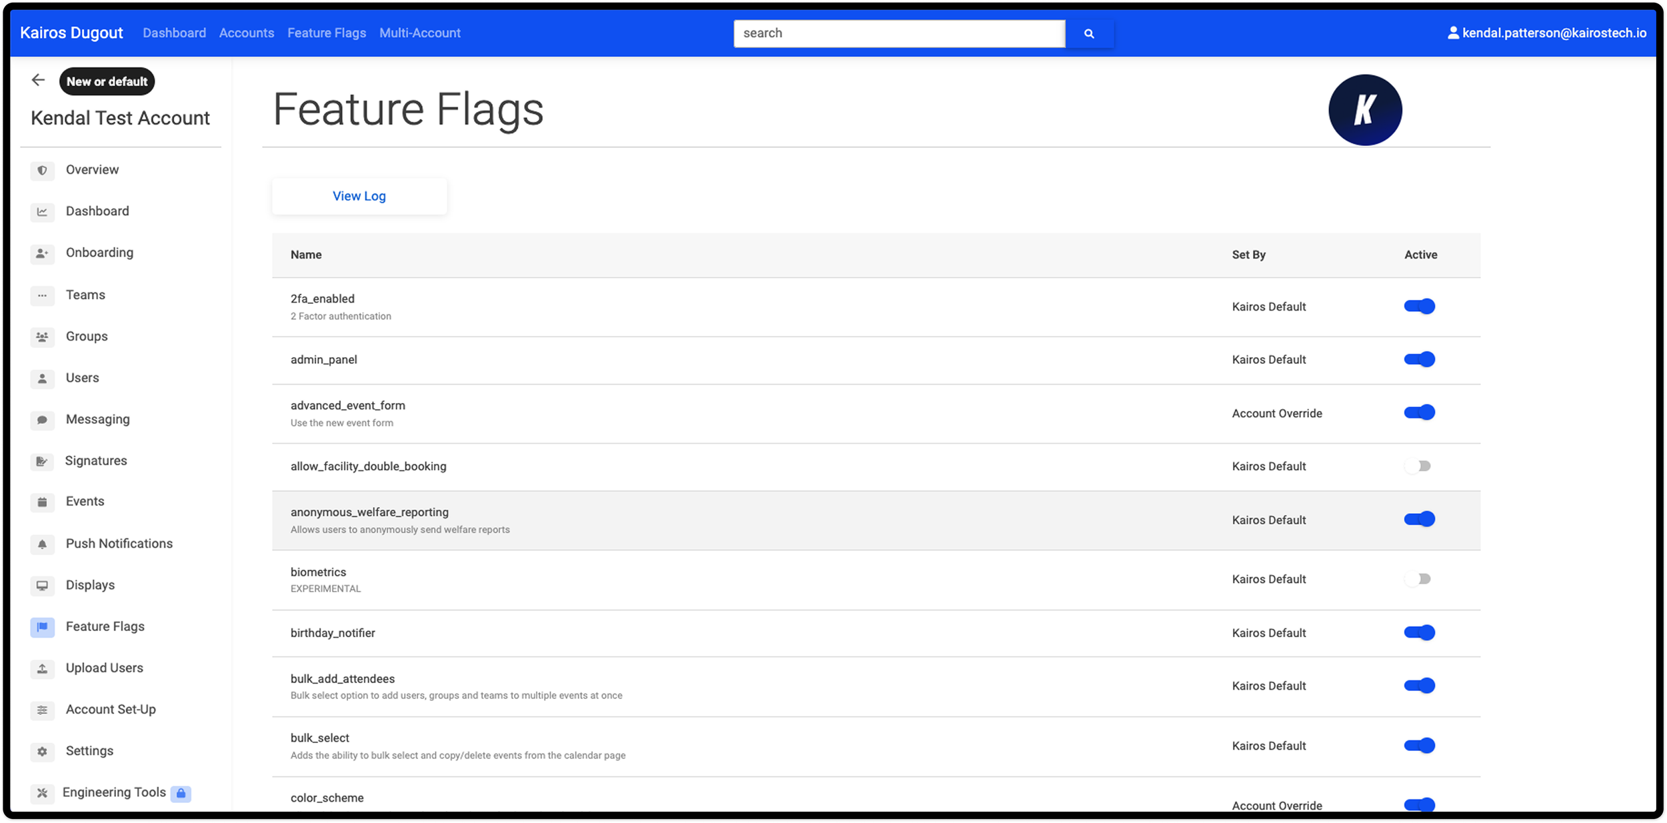Screen dimensions: 1667x823
Task: Click the Displays monitor icon
Action: pos(42,586)
